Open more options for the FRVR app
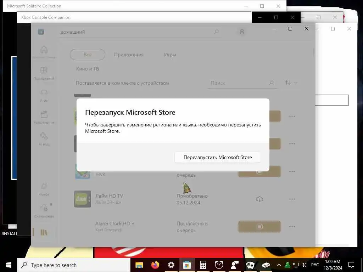363x272 pixels. pos(292,171)
